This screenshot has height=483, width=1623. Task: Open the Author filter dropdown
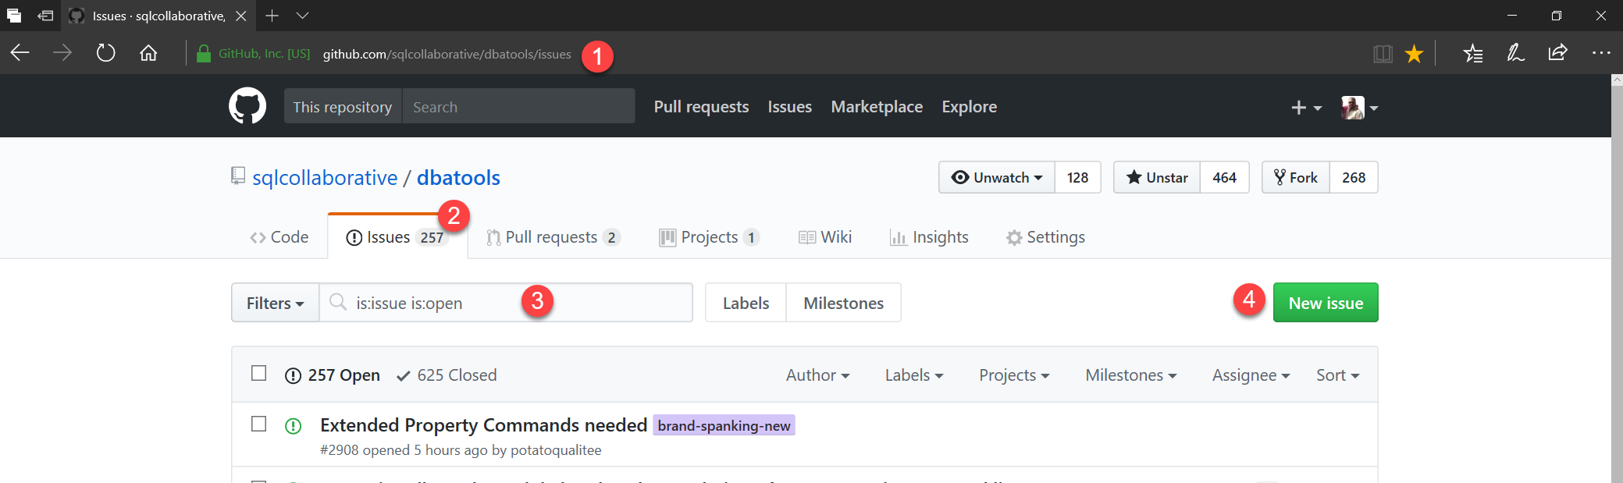(817, 375)
